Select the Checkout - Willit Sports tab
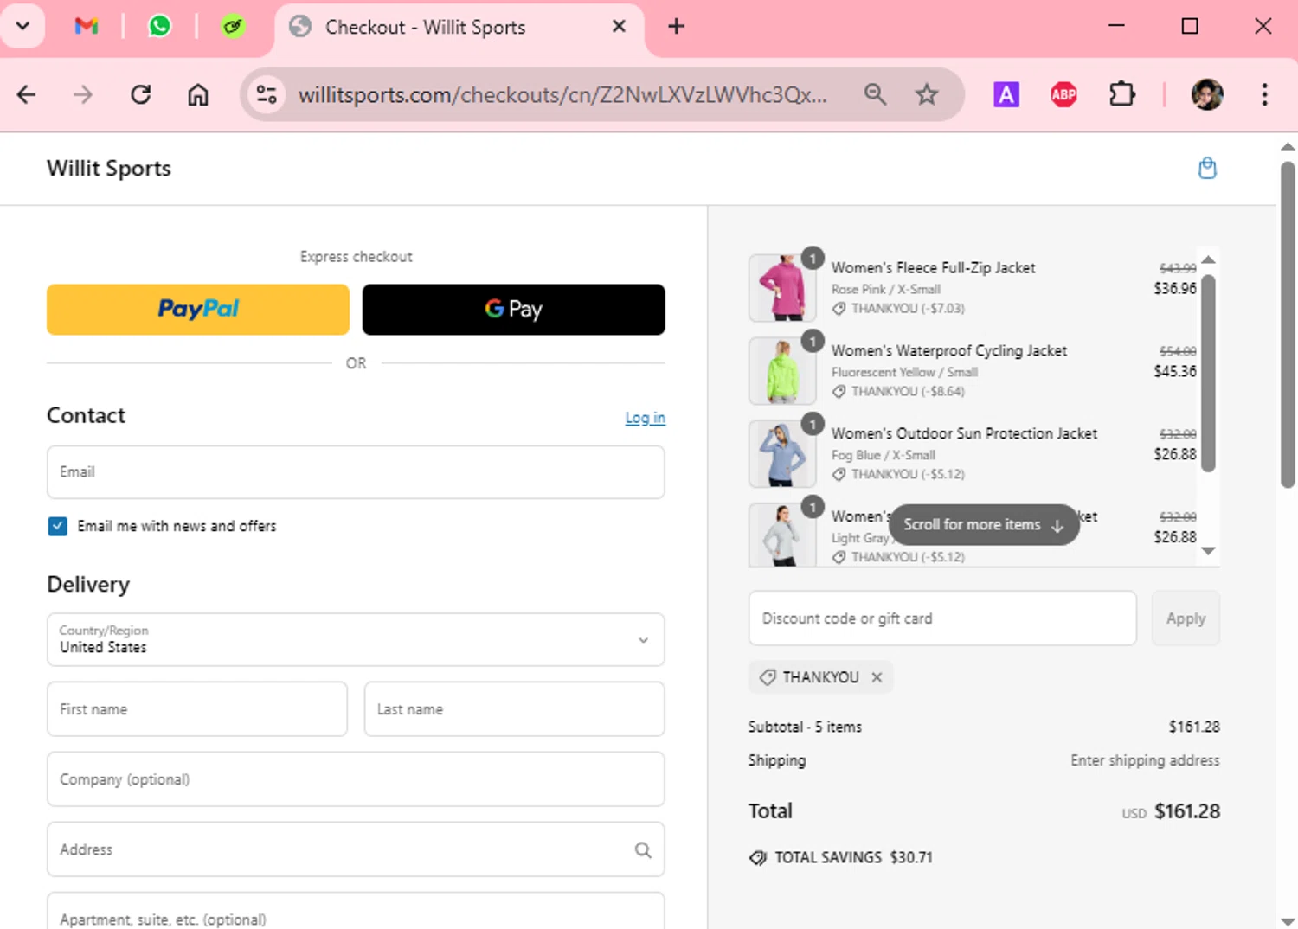The height and width of the screenshot is (929, 1298). [x=459, y=27]
